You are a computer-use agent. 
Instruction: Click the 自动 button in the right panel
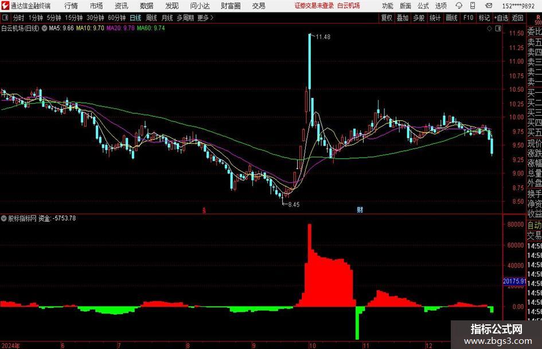[535, 225]
